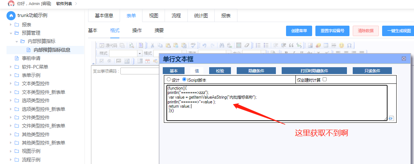Expand the 报表 folder in tree

point(11,25)
